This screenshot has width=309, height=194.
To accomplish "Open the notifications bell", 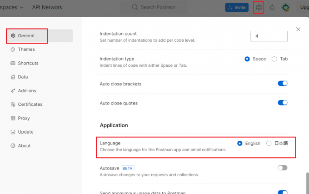I will (x=272, y=7).
